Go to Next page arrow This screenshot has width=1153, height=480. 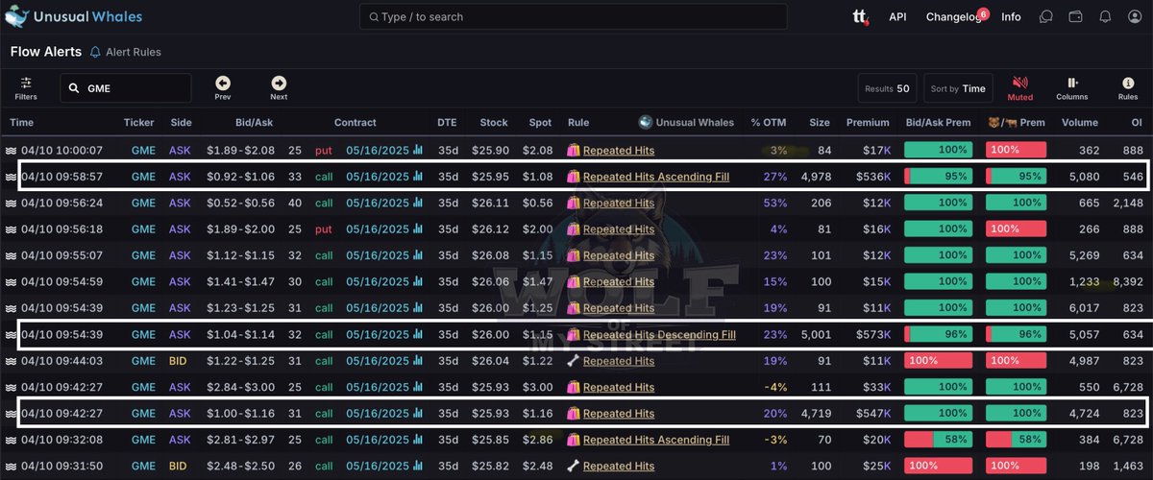coord(279,84)
